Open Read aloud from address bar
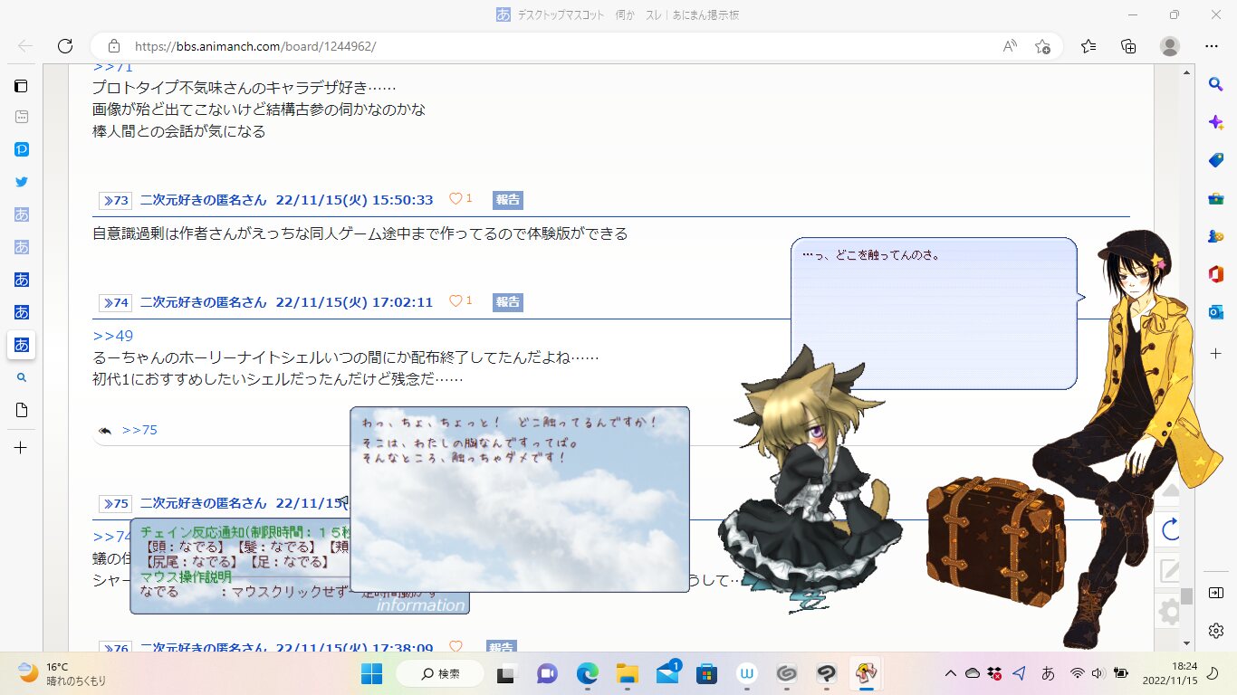Image resolution: width=1237 pixels, height=695 pixels. [1010, 46]
